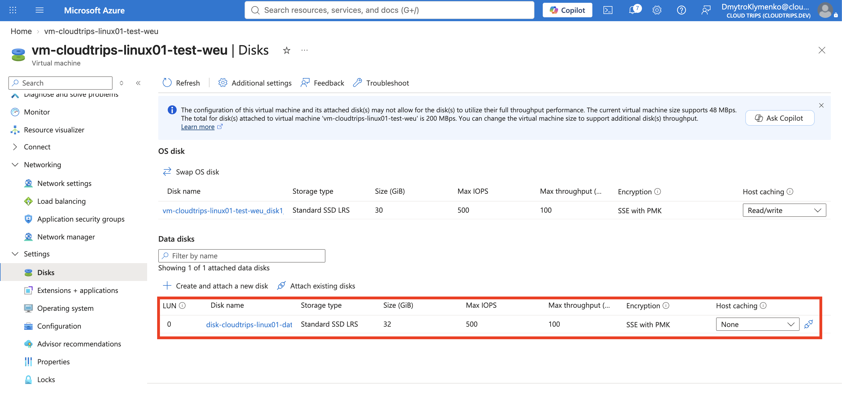The height and width of the screenshot is (393, 842).
Task: Collapse the sidebar with the double chevron
Action: 138,83
